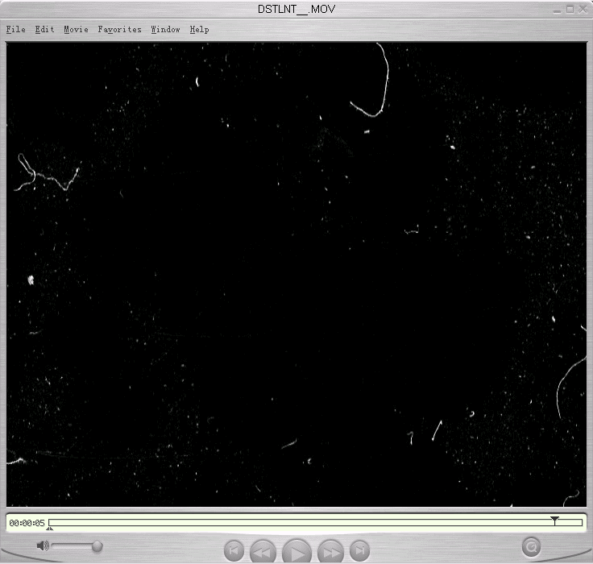Click the round QuickTime button at bottom right

pyautogui.click(x=531, y=546)
